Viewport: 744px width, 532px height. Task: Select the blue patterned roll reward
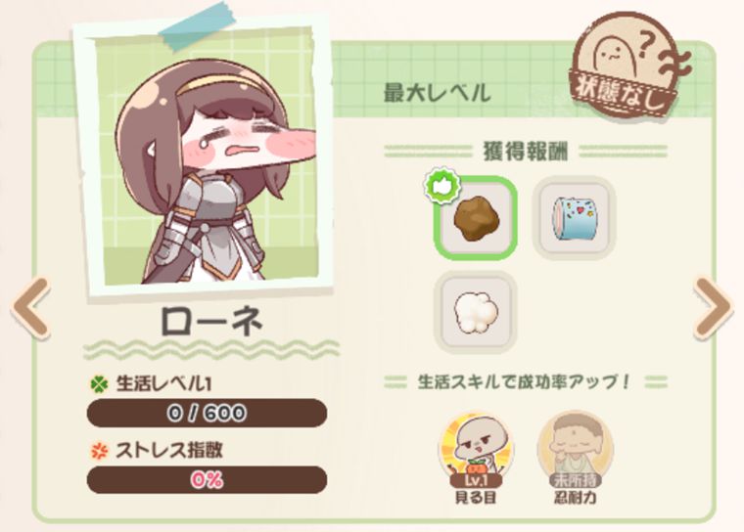click(574, 219)
